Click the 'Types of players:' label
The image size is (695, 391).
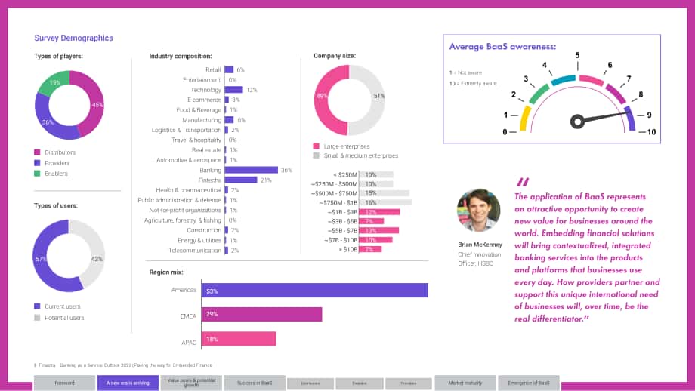click(x=58, y=57)
